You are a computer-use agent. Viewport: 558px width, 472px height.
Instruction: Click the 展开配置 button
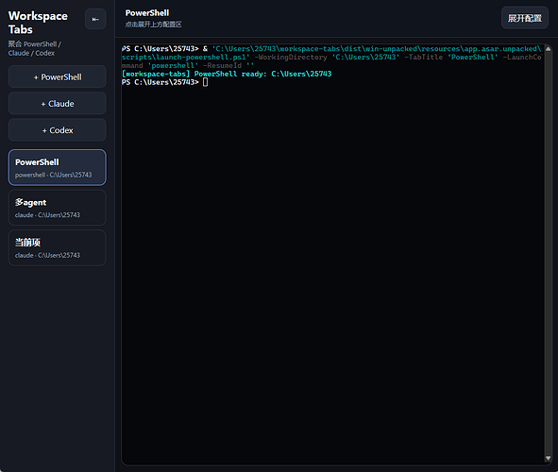tap(525, 18)
